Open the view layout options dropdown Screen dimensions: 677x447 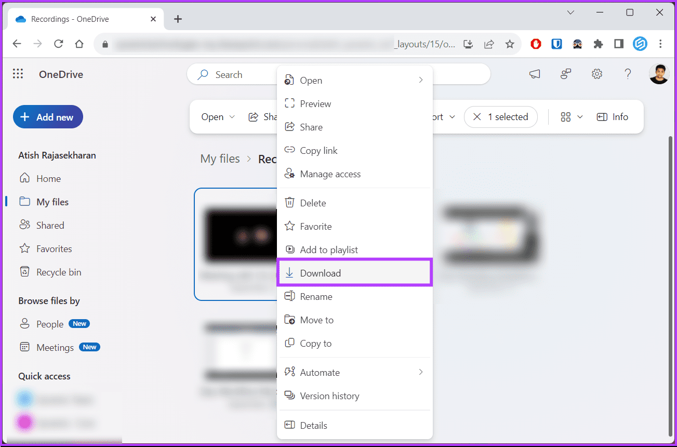pos(572,117)
